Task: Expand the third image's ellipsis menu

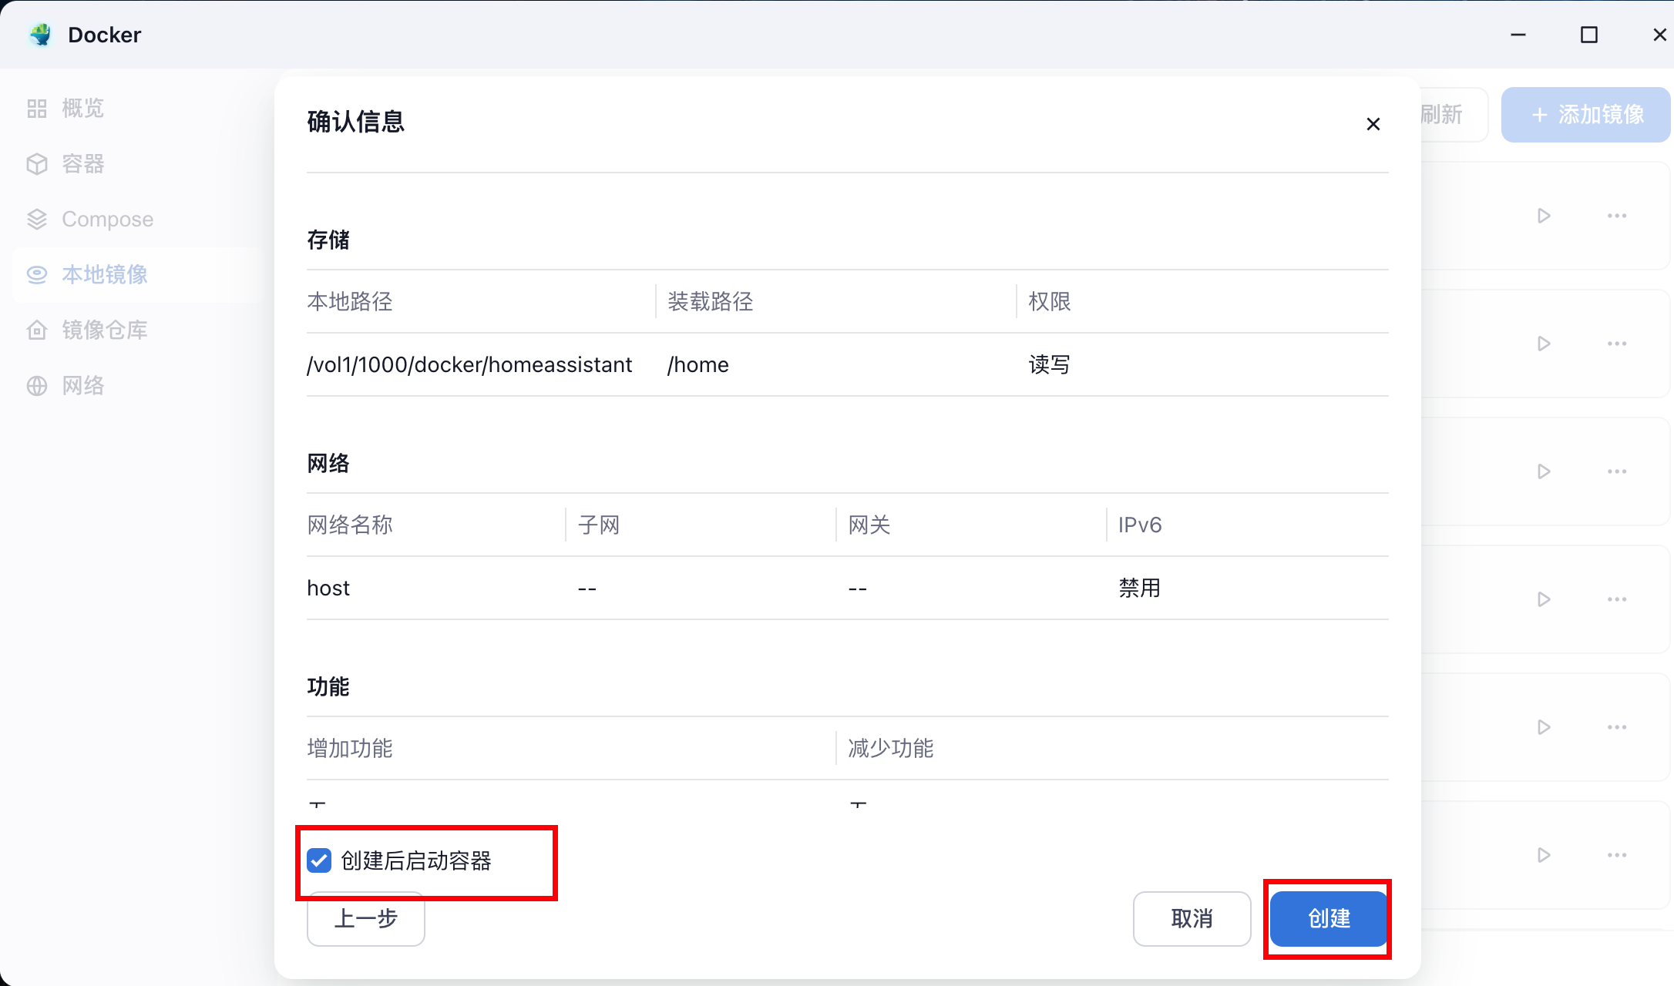Action: [x=1617, y=471]
